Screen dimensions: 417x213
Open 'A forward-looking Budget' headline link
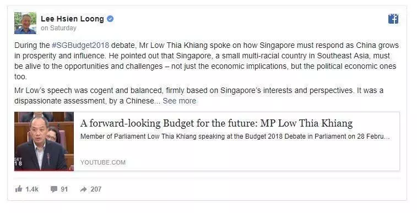click(x=216, y=123)
